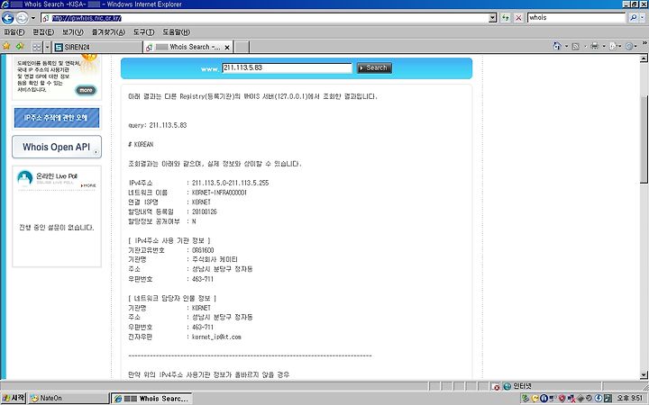Open the Whois Open API banner
The height and width of the screenshot is (405, 649).
tap(57, 147)
